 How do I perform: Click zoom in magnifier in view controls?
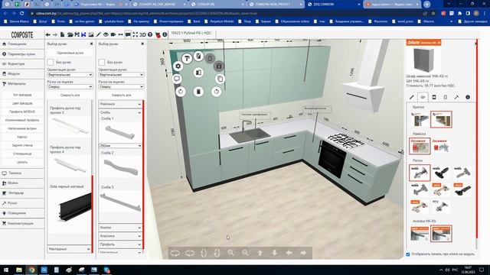[x=231, y=253]
